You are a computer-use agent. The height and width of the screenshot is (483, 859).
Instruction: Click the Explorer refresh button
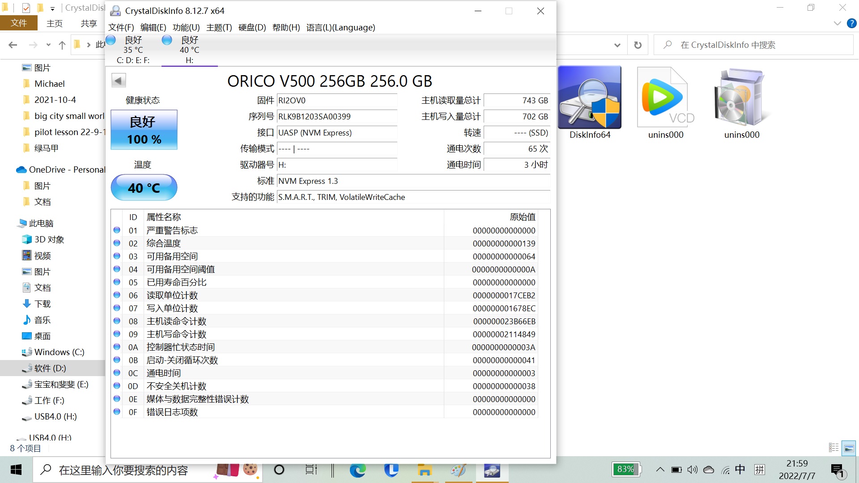[x=638, y=45]
